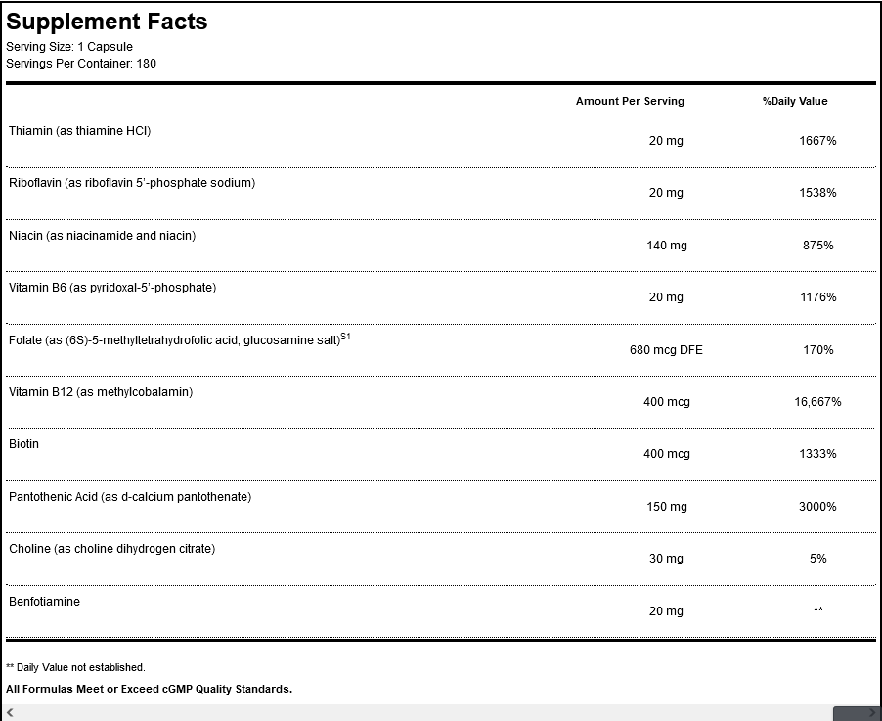Click the cGMP Quality Standards statement
882x721 pixels.
(149, 689)
